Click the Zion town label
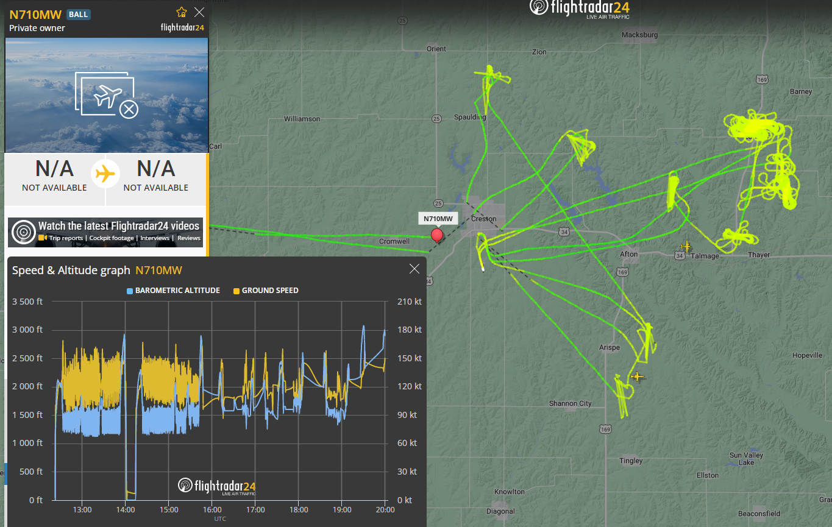This screenshot has height=527, width=832. 539,52
